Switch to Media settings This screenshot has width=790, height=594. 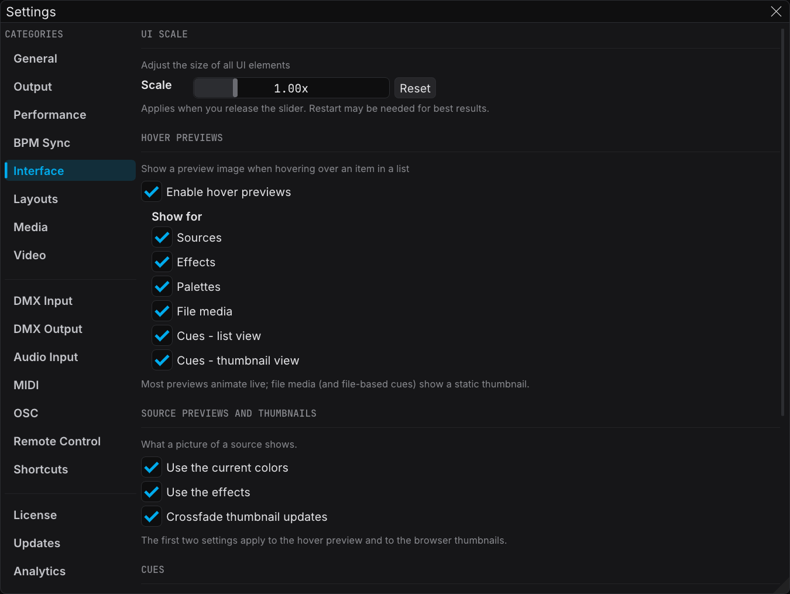pyautogui.click(x=70, y=227)
